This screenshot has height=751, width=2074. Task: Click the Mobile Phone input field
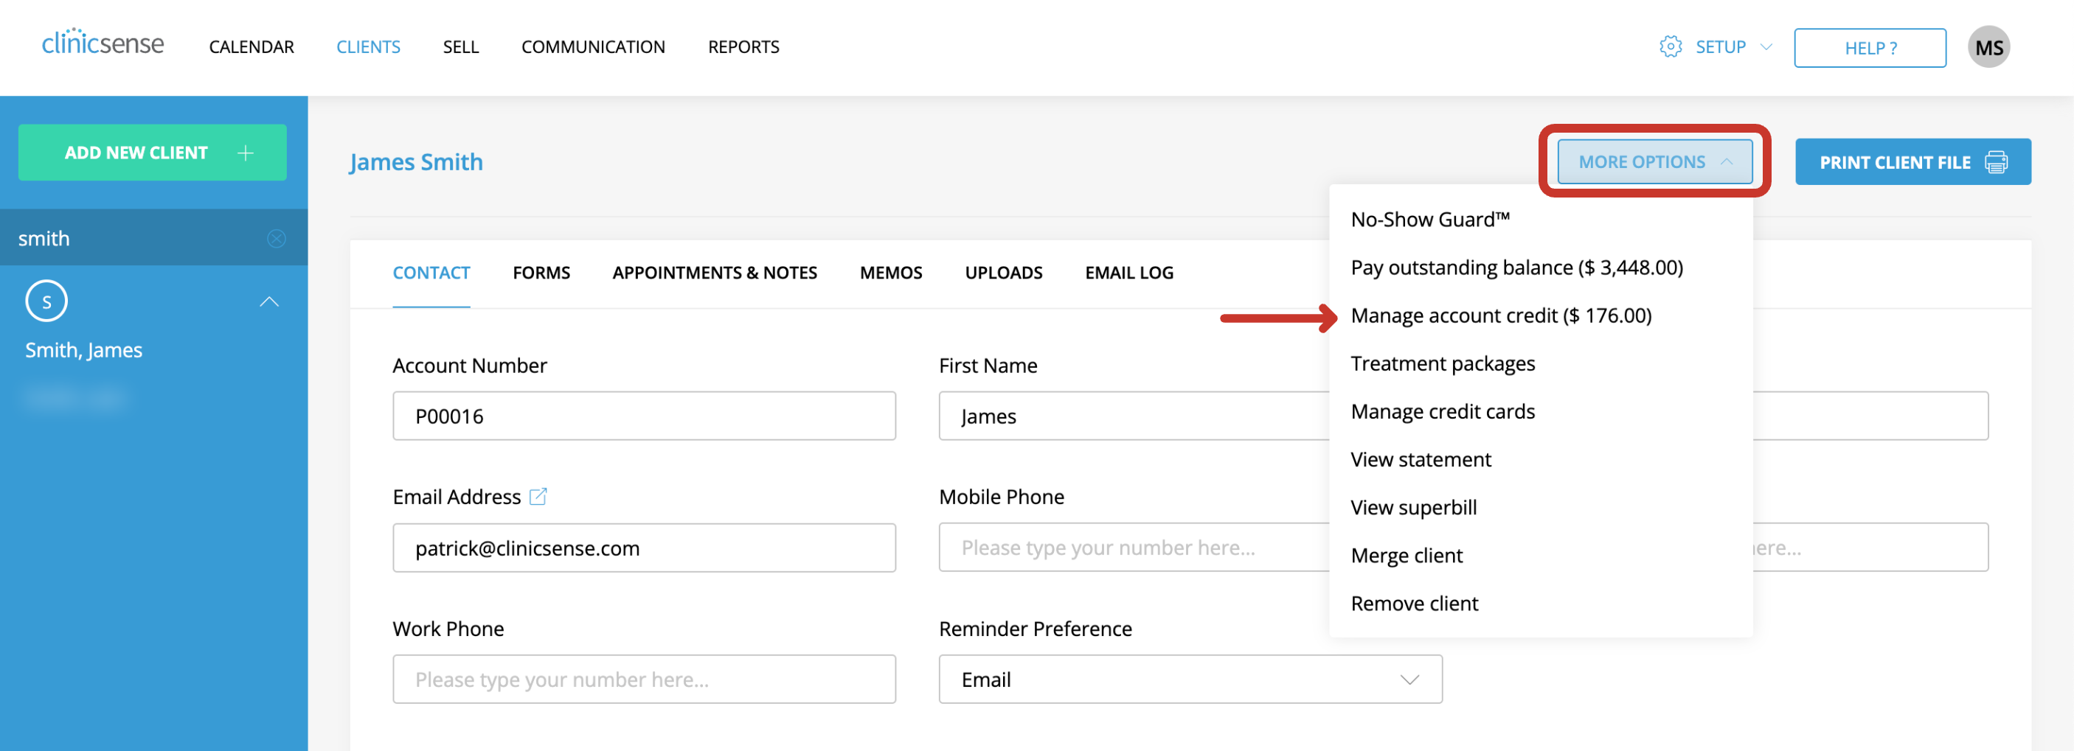[x=1134, y=548]
